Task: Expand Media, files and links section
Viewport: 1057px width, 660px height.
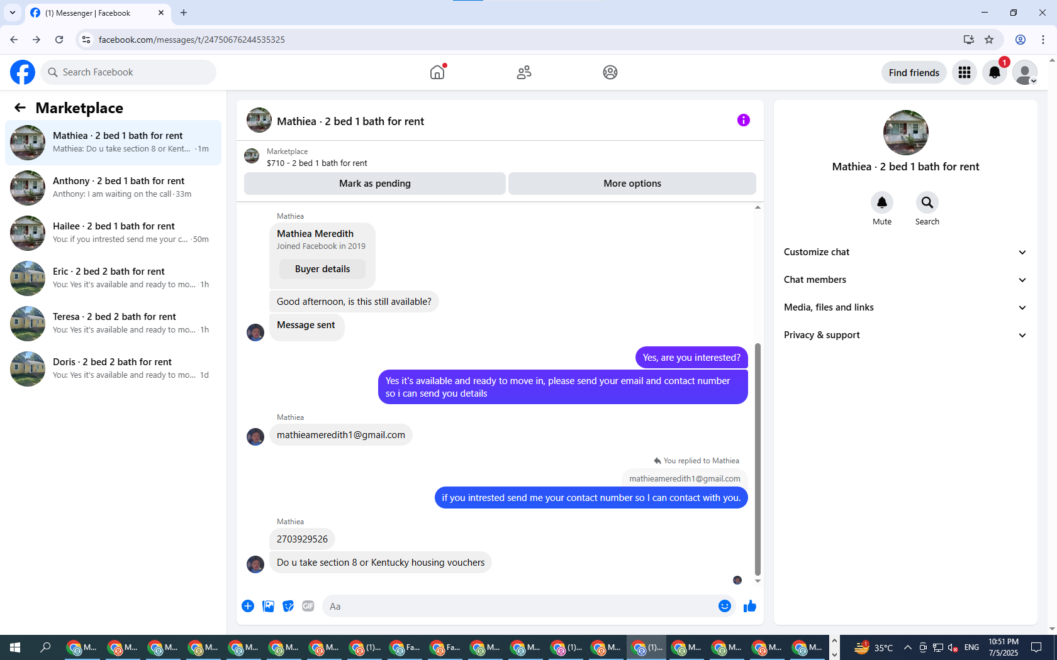Action: (905, 307)
